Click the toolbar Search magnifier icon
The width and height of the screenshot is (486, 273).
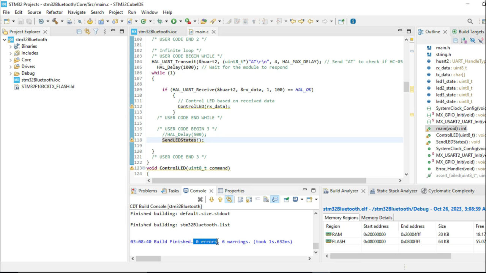click(470, 21)
